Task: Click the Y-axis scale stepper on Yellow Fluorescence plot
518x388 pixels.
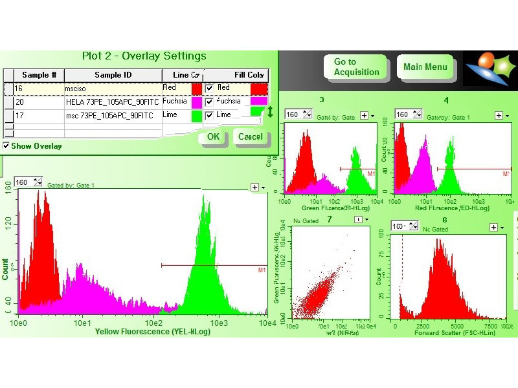Action: tap(37, 183)
